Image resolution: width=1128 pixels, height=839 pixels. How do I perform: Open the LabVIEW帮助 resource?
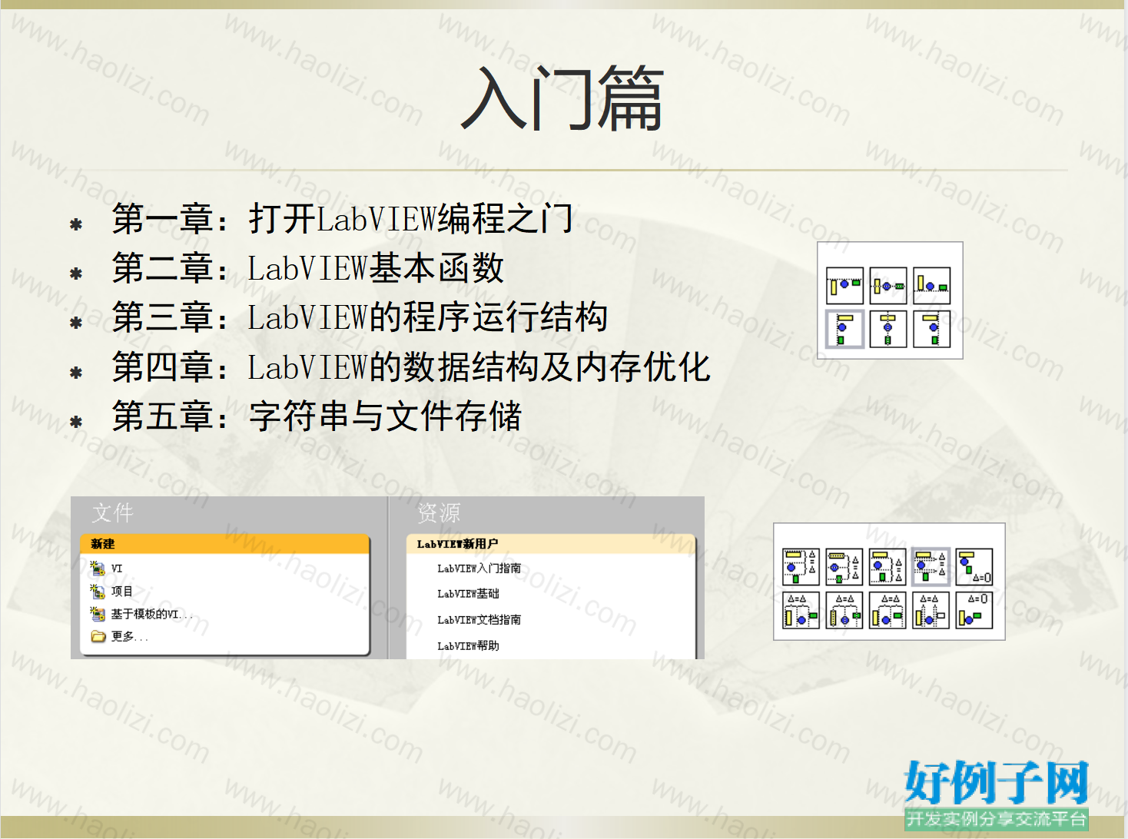[468, 646]
